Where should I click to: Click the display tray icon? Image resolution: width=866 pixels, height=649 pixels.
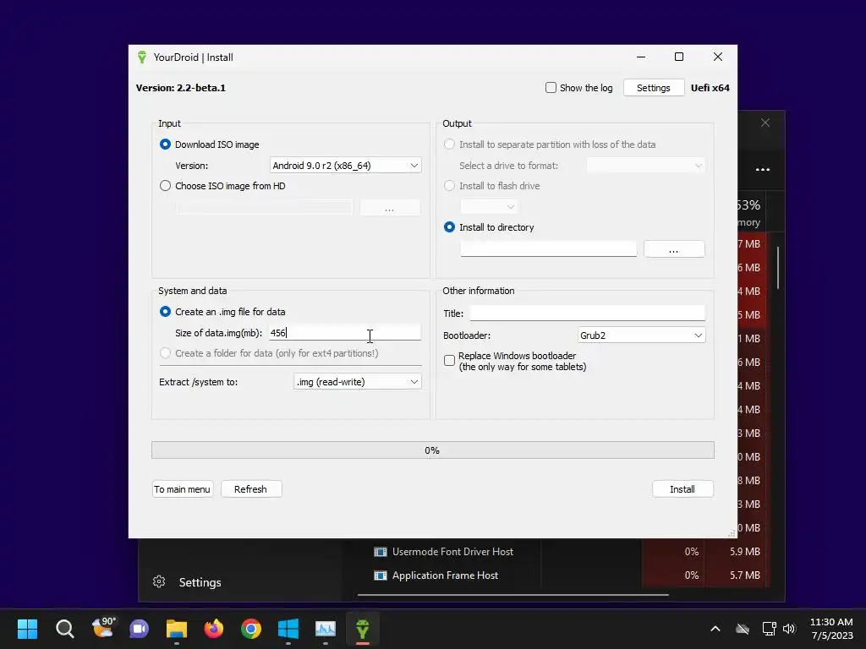(x=769, y=629)
